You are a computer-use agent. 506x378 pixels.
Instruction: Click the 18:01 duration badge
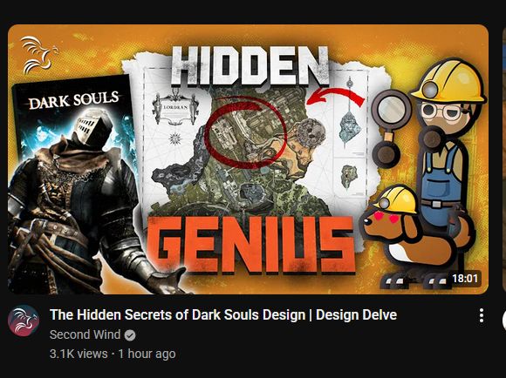pos(465,278)
